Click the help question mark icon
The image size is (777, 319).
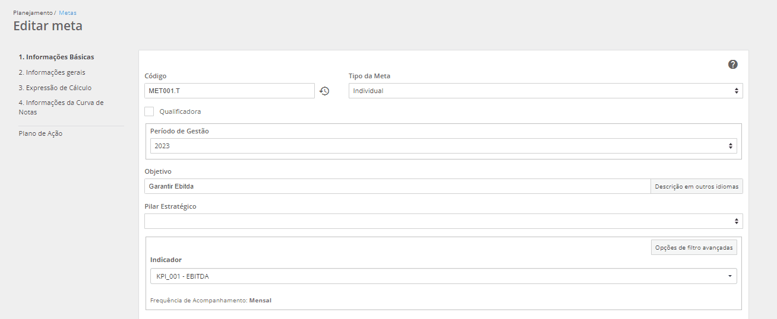pyautogui.click(x=733, y=64)
